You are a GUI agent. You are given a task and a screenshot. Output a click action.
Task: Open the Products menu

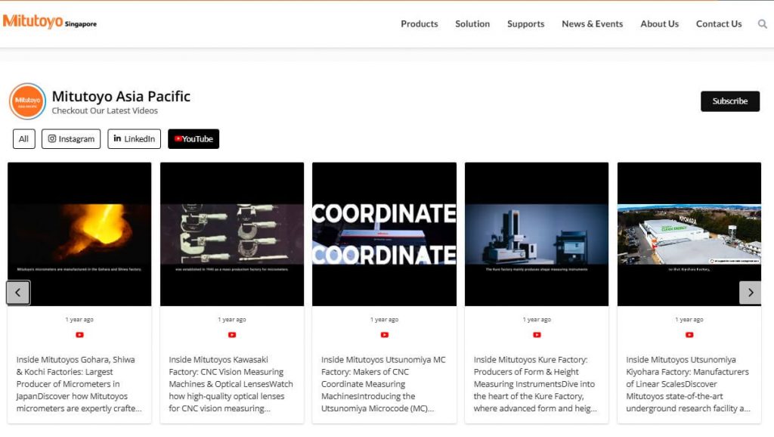click(419, 24)
